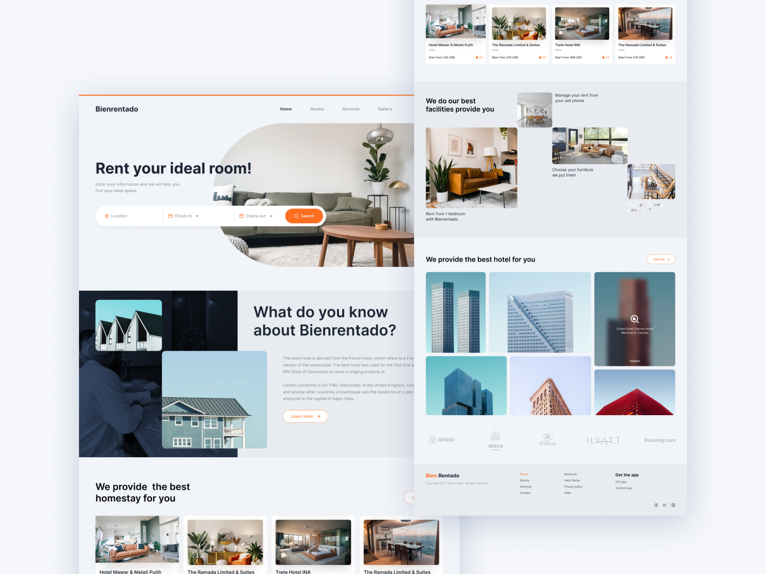
Task: Click the orange Search button
Action: (x=304, y=216)
